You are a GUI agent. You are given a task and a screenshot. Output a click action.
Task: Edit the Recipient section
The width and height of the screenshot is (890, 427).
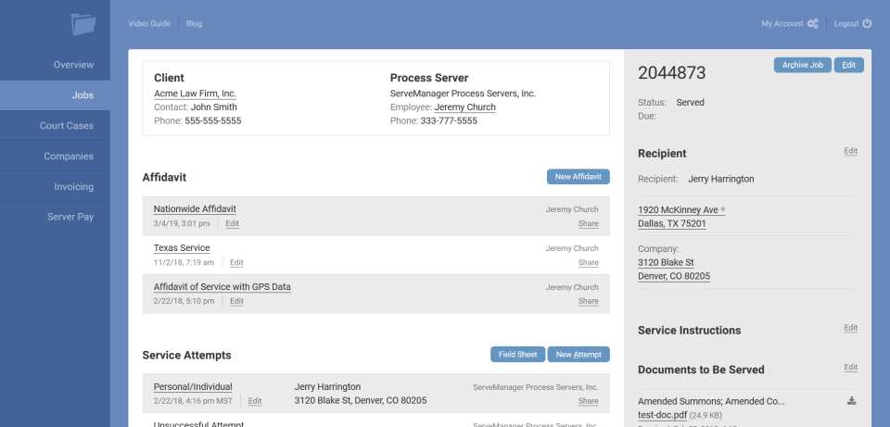(850, 151)
